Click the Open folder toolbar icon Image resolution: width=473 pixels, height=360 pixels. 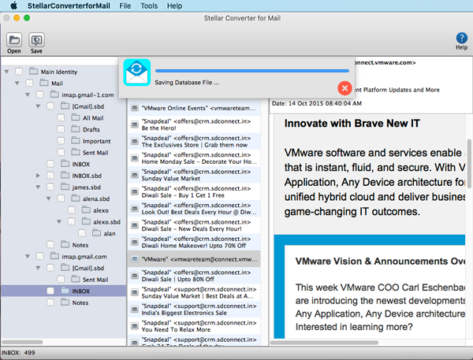click(x=14, y=40)
